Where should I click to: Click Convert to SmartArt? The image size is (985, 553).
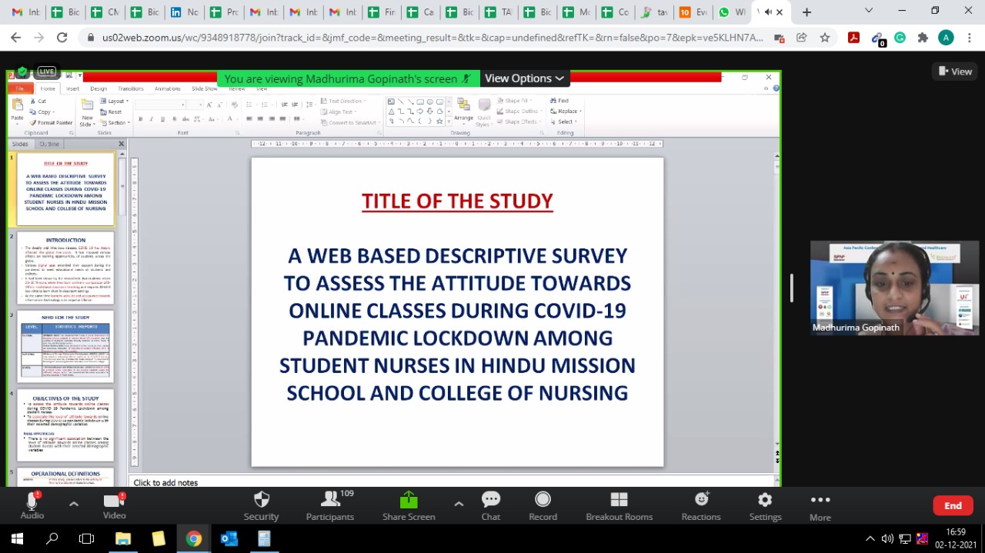(349, 122)
